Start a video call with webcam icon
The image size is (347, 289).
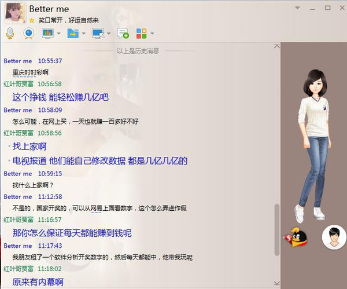[28, 33]
